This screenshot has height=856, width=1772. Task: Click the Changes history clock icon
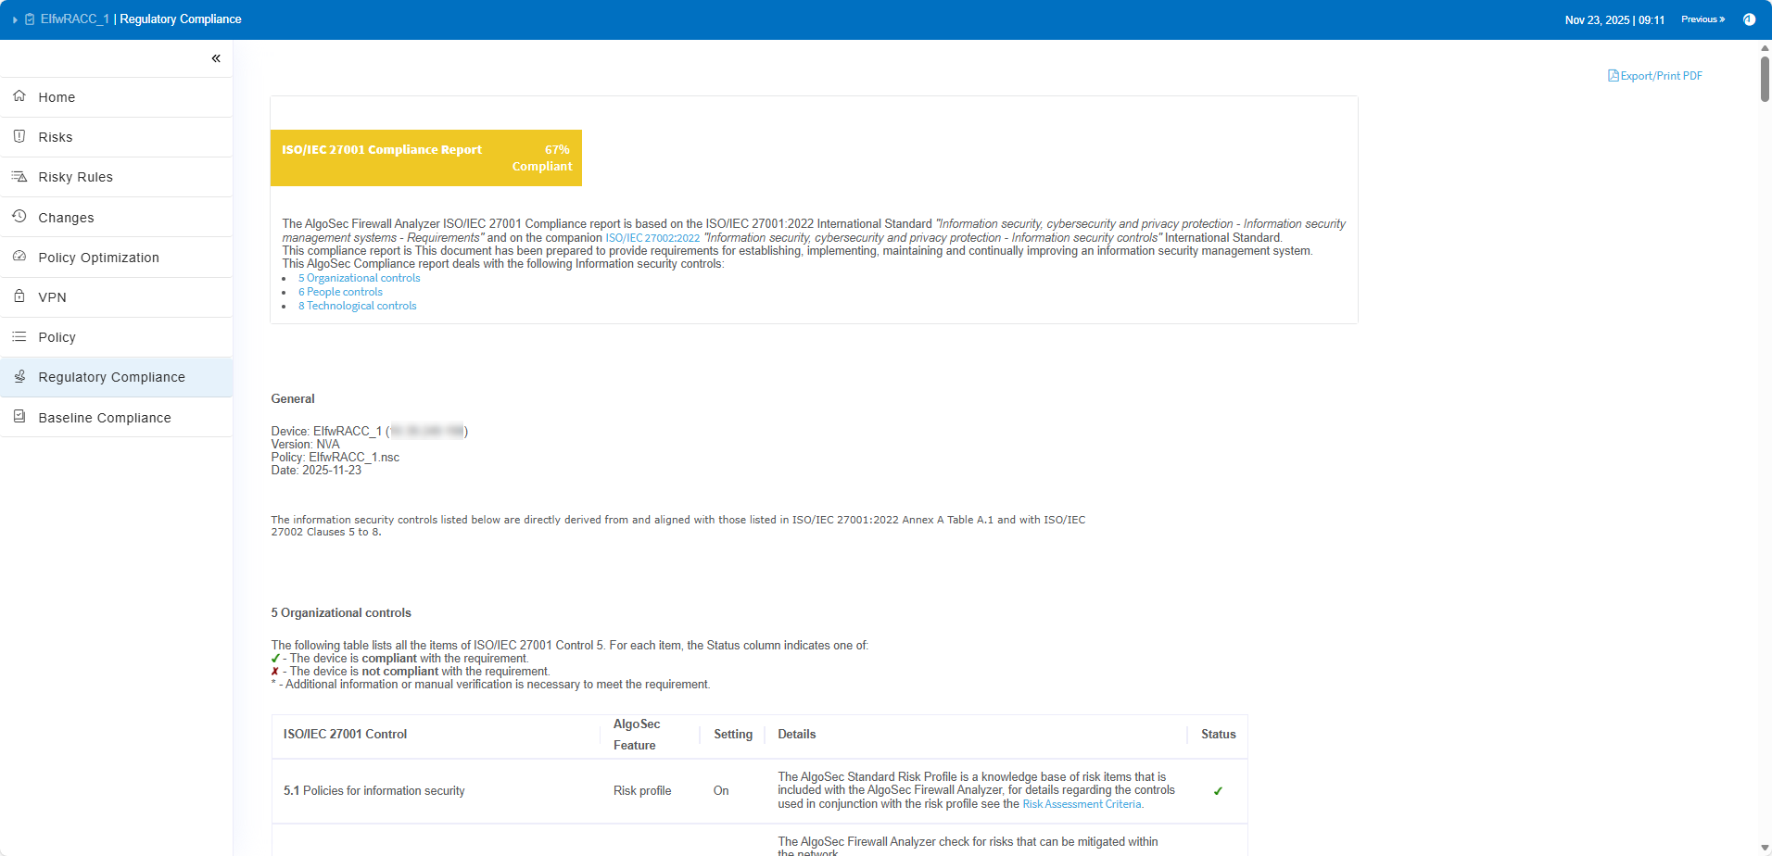tap(19, 217)
